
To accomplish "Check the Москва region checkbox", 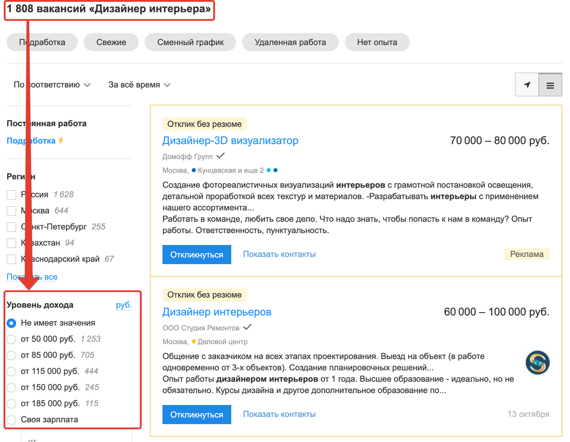I will (x=11, y=211).
